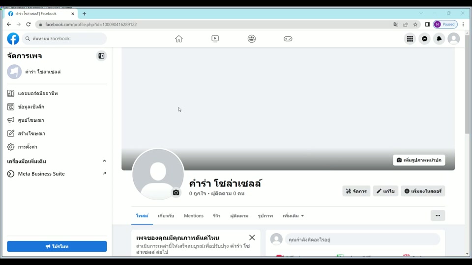The width and height of the screenshot is (472, 265).
Task: Open the Watch video icon
Action: tap(215, 39)
